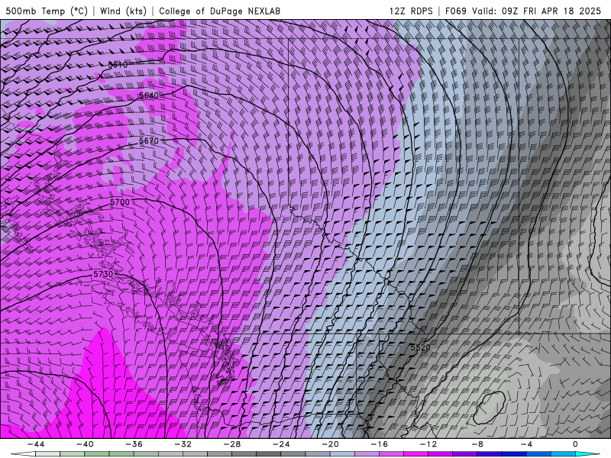The width and height of the screenshot is (611, 458).
Task: Select the 5640 height contour label
Action: pyautogui.click(x=149, y=95)
